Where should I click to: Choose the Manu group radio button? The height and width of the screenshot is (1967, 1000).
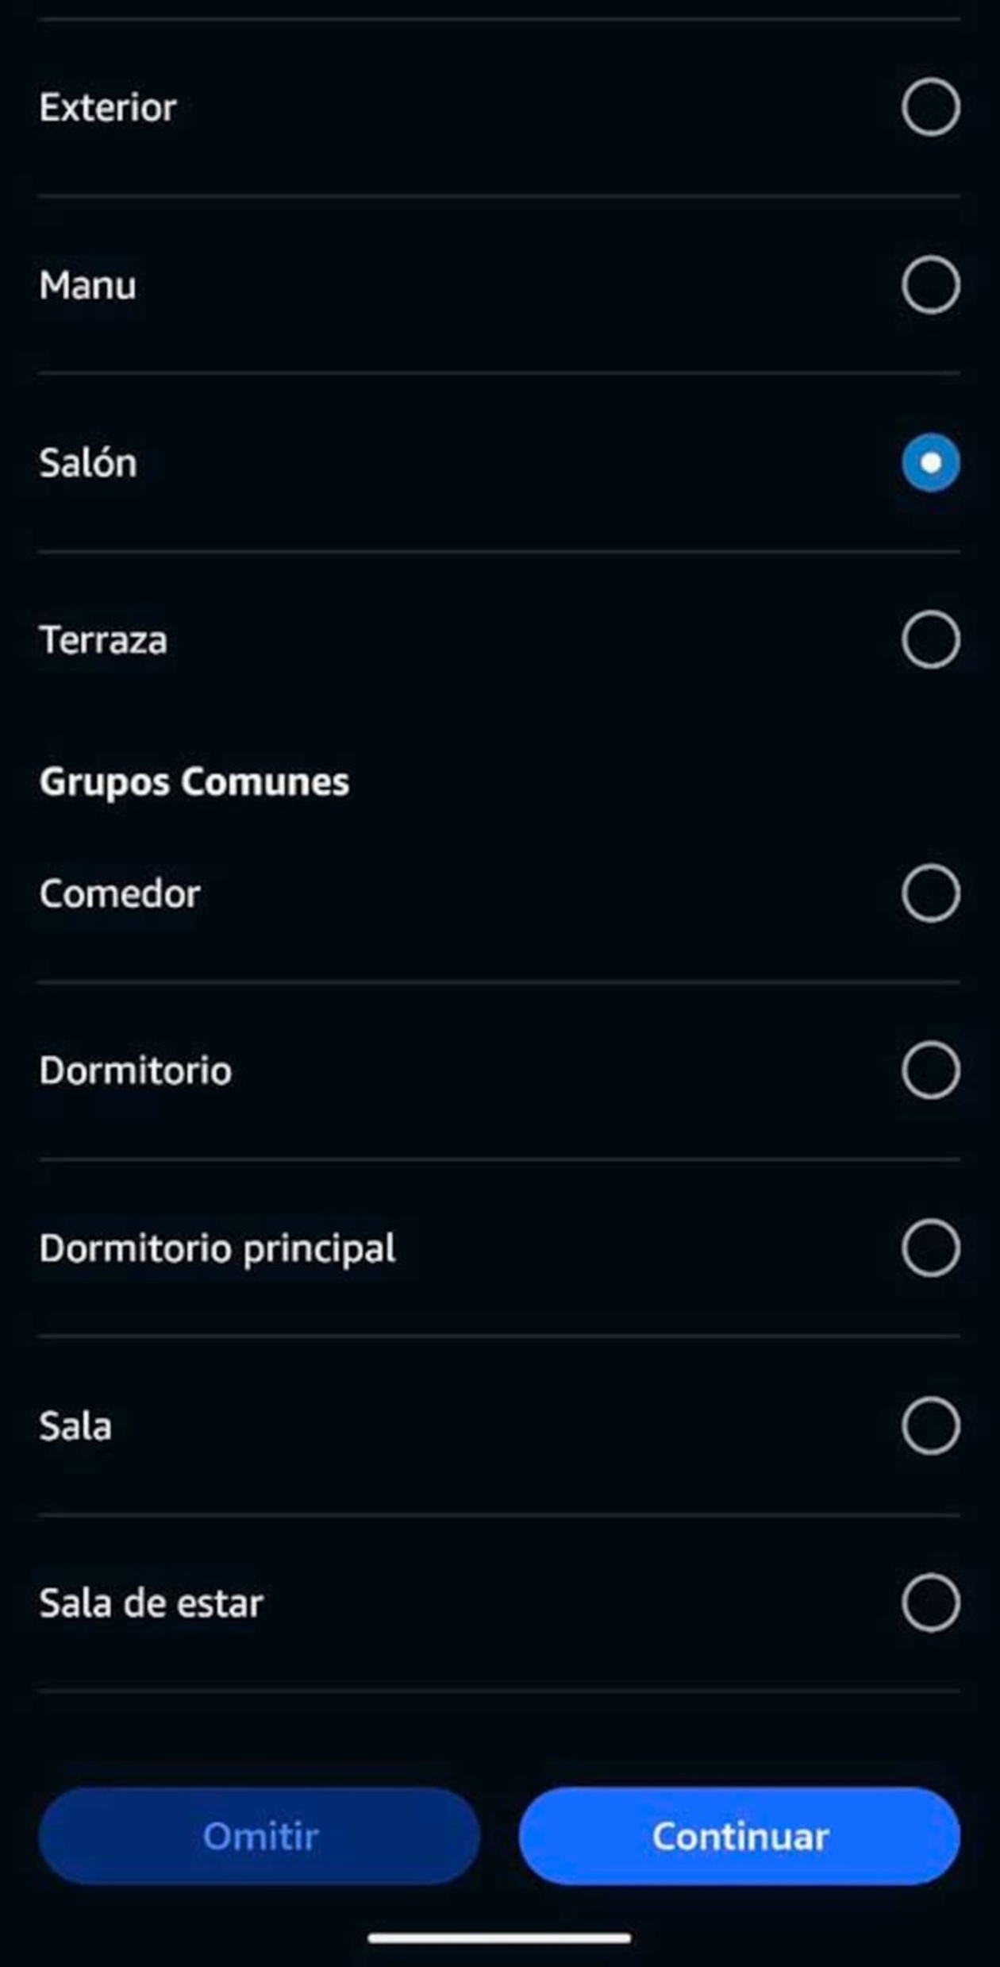coord(930,284)
